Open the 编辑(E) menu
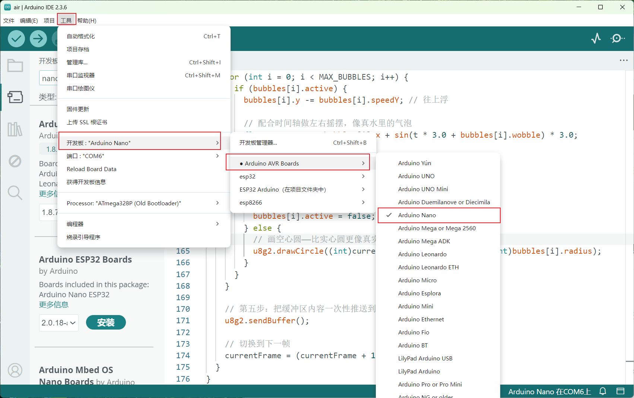Screen dimensions: 634x398 [29, 20]
